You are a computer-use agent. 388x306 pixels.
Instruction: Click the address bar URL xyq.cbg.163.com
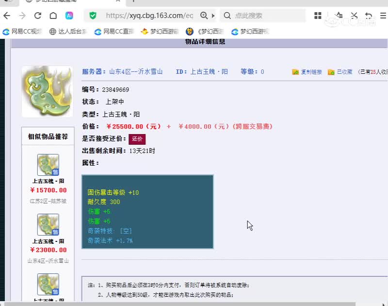(x=149, y=16)
